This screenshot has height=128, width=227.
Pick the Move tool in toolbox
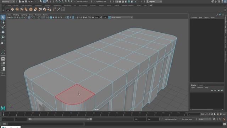click(x=3, y=32)
